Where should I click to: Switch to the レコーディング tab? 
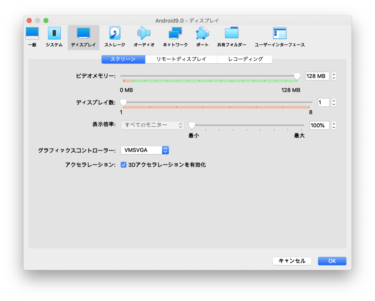coord(245,59)
